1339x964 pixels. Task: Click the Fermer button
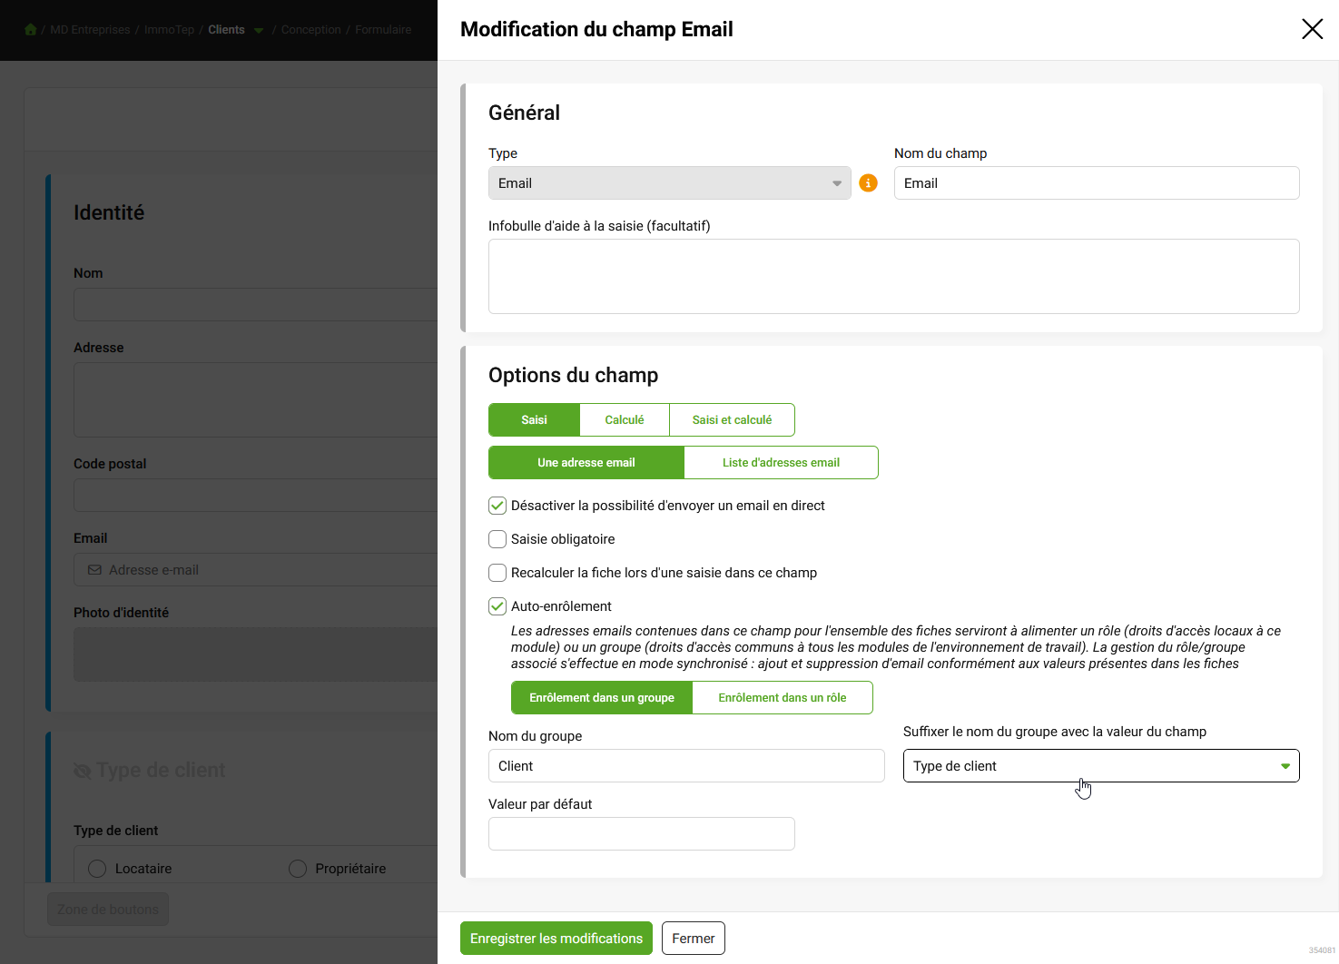tap(694, 939)
